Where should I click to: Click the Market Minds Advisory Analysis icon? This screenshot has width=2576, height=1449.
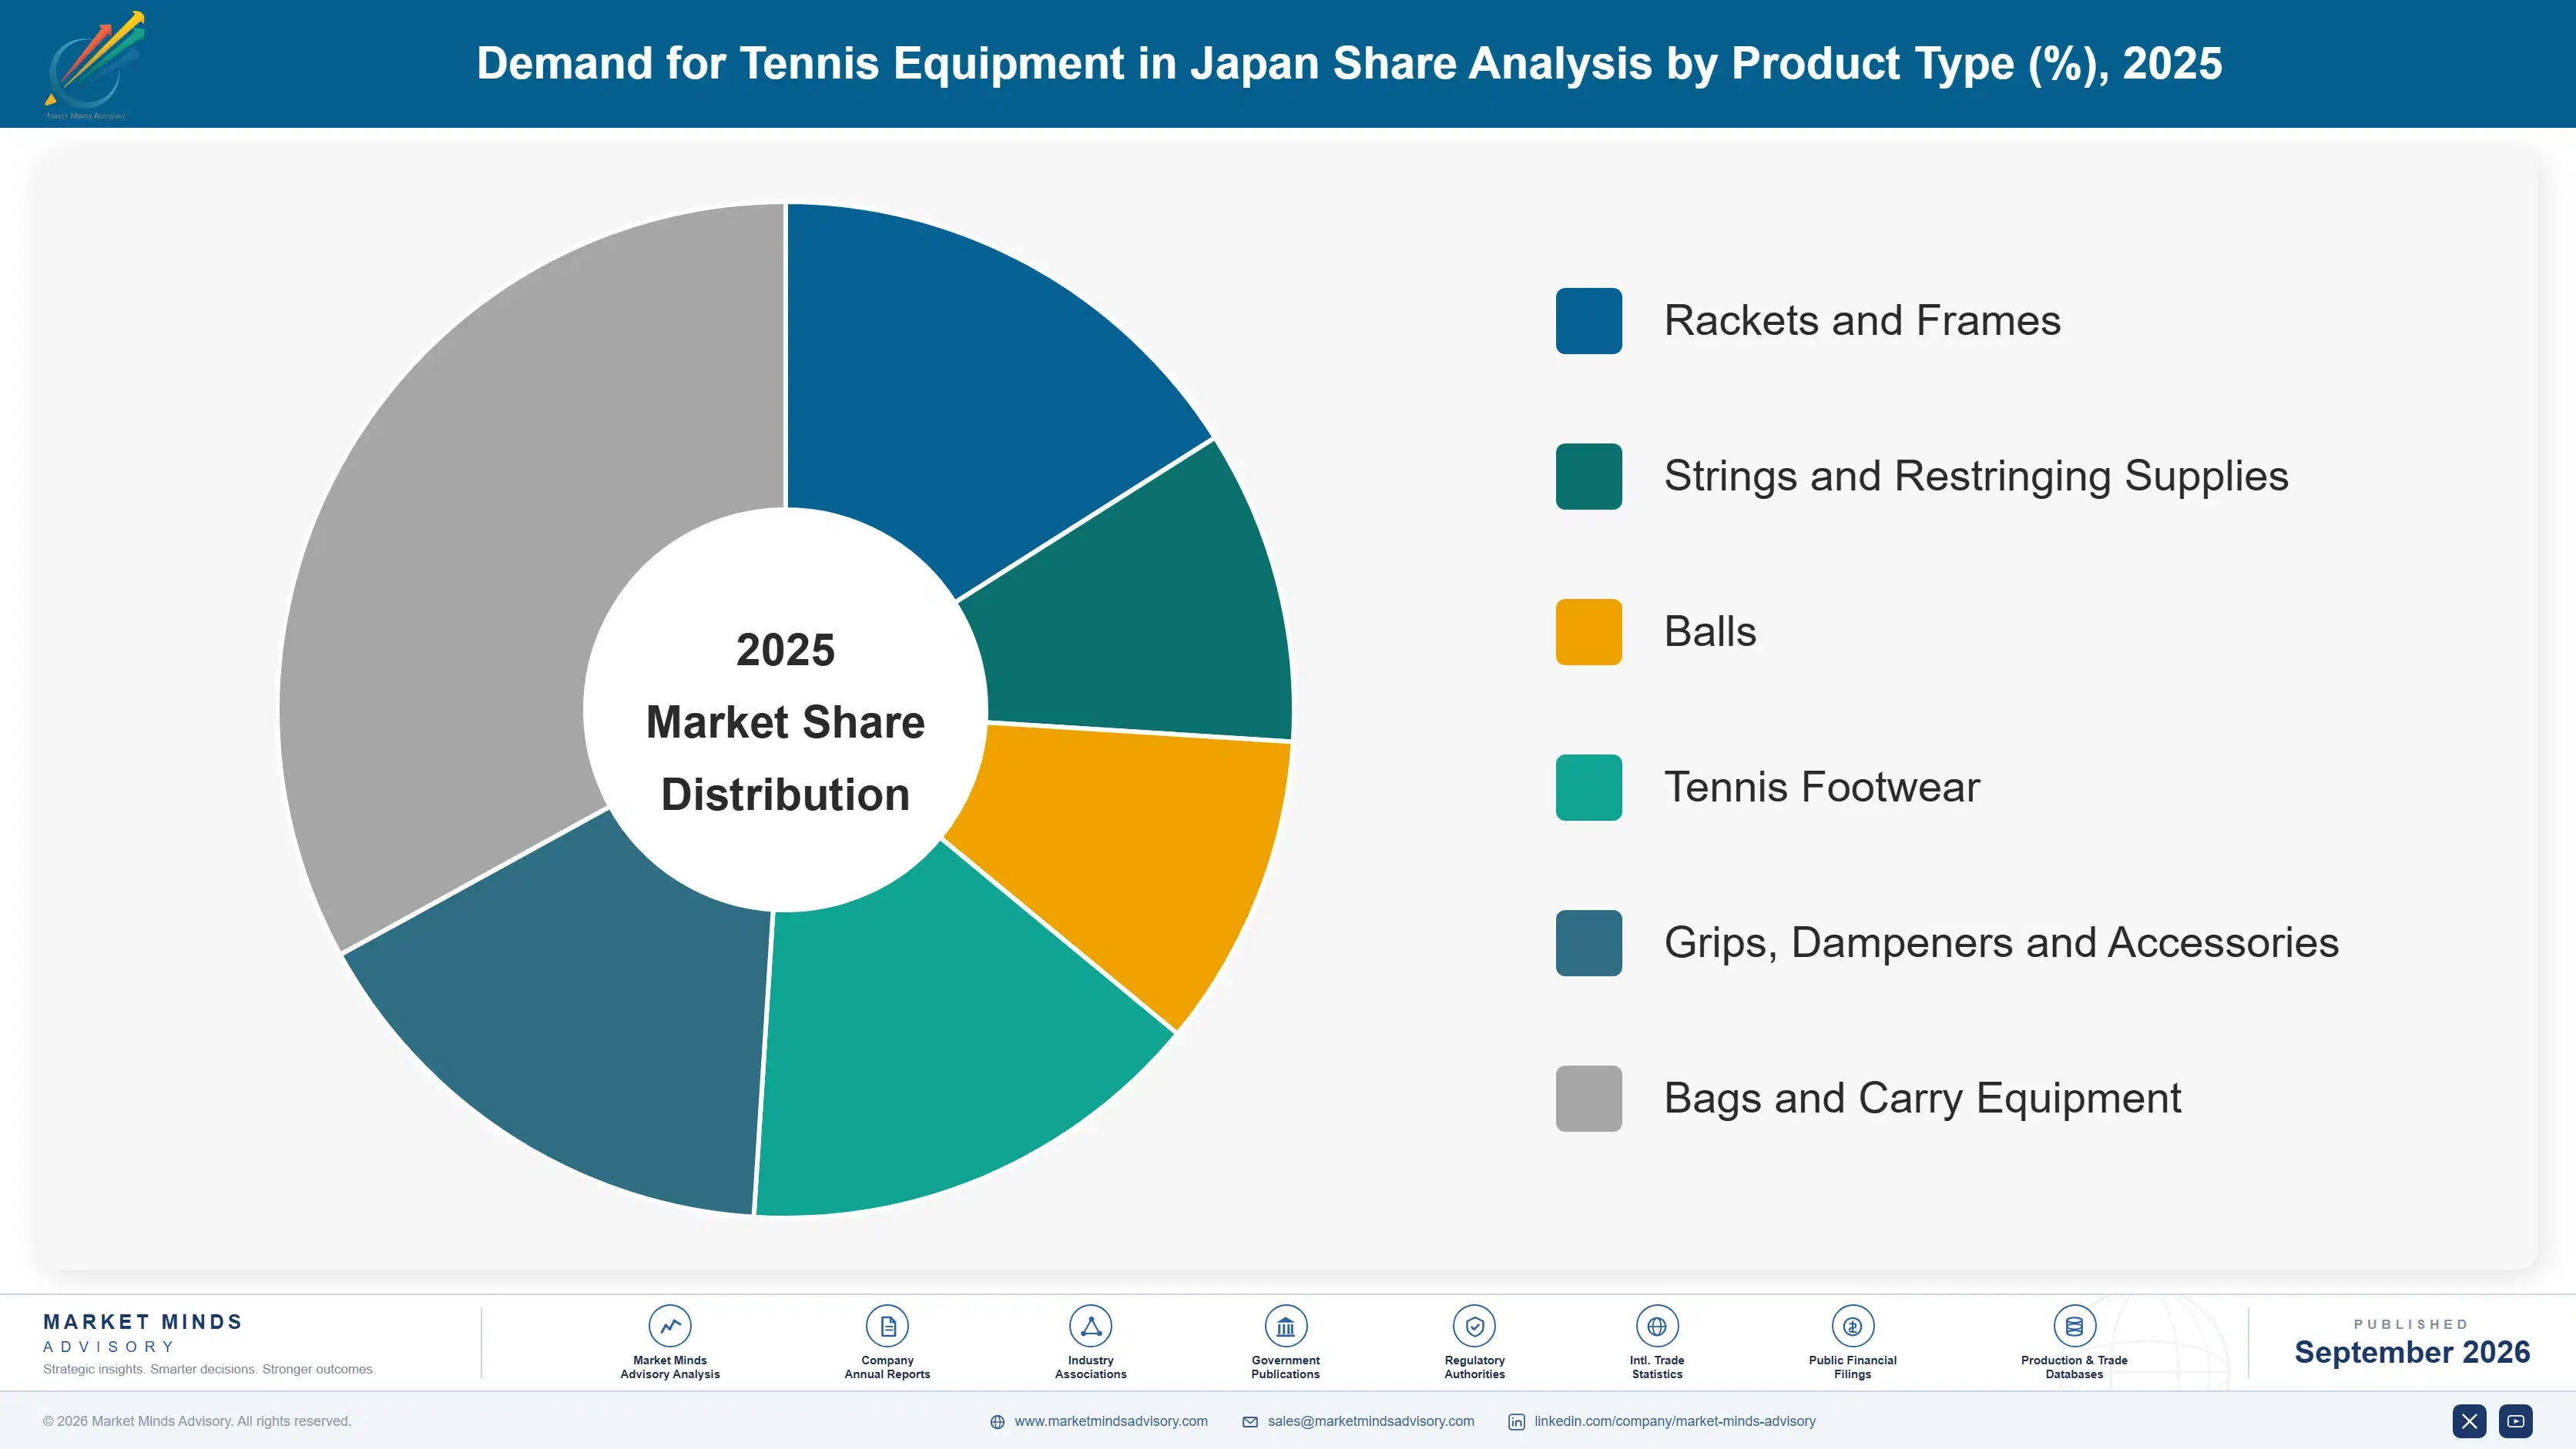click(669, 1326)
